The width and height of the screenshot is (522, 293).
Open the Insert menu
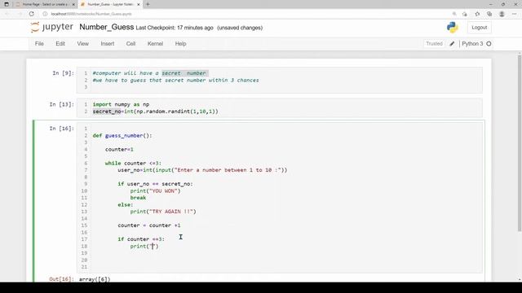point(108,44)
